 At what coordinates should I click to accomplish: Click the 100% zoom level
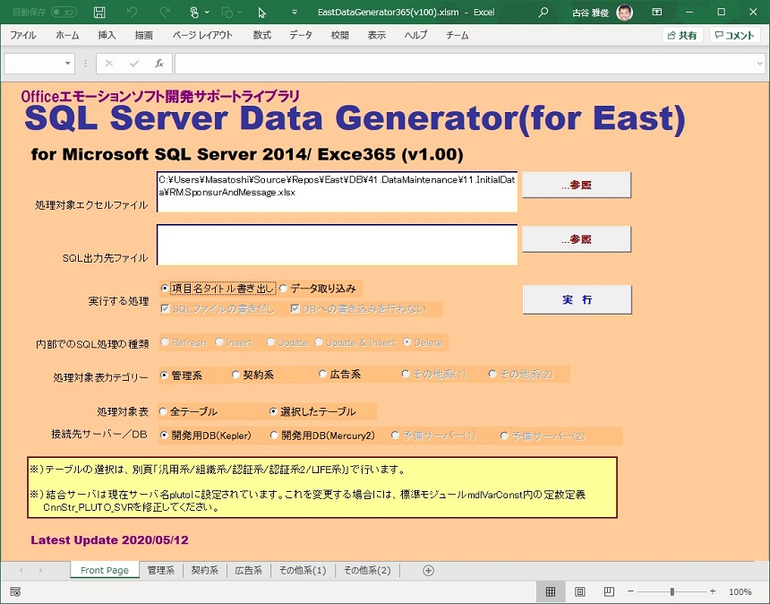point(740,591)
